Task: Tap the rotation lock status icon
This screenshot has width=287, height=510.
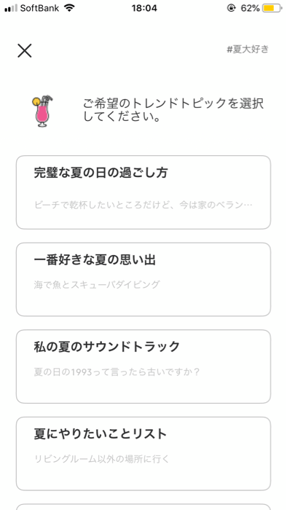Action: 231,8
